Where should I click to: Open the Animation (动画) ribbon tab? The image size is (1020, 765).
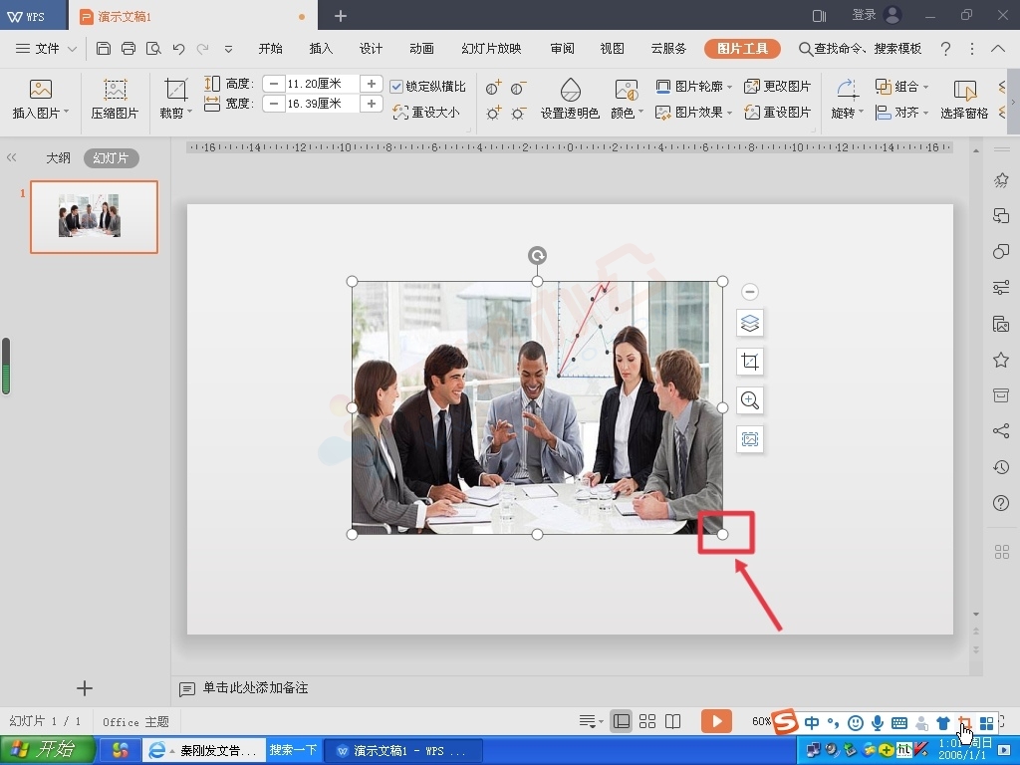click(421, 49)
